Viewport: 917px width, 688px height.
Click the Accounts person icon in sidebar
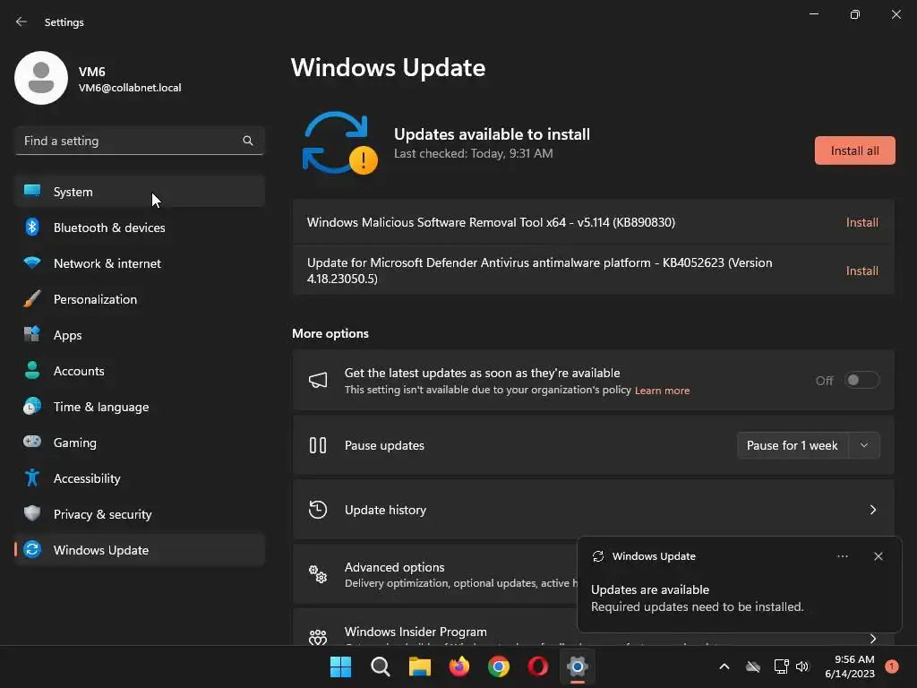[x=32, y=370]
